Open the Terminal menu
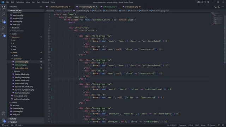The image size is (226, 127). point(46,2)
